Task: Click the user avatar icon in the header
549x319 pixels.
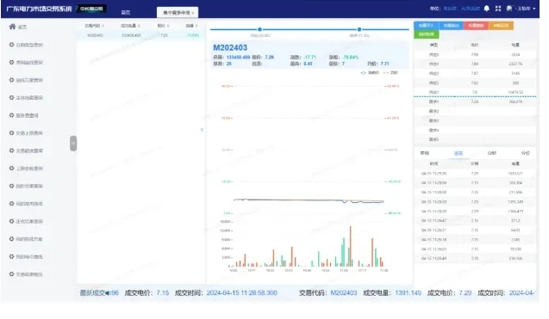Action: click(x=509, y=9)
